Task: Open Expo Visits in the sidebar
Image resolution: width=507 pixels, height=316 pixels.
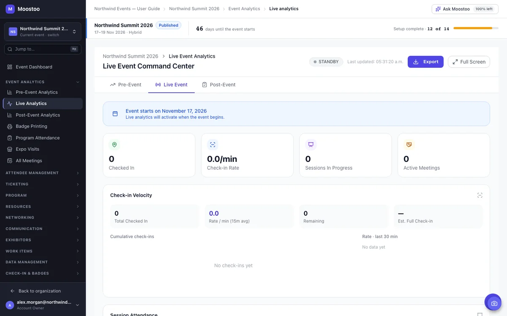Action: [43, 149]
